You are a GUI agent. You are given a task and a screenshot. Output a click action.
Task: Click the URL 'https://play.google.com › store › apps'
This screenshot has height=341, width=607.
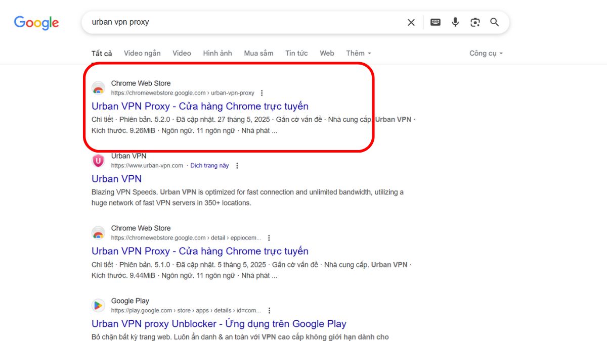click(187, 311)
